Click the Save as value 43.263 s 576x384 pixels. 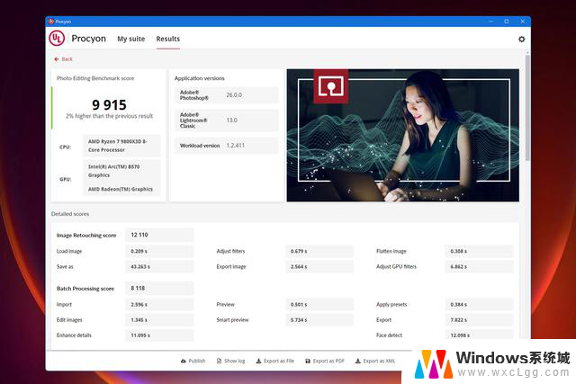(159, 267)
